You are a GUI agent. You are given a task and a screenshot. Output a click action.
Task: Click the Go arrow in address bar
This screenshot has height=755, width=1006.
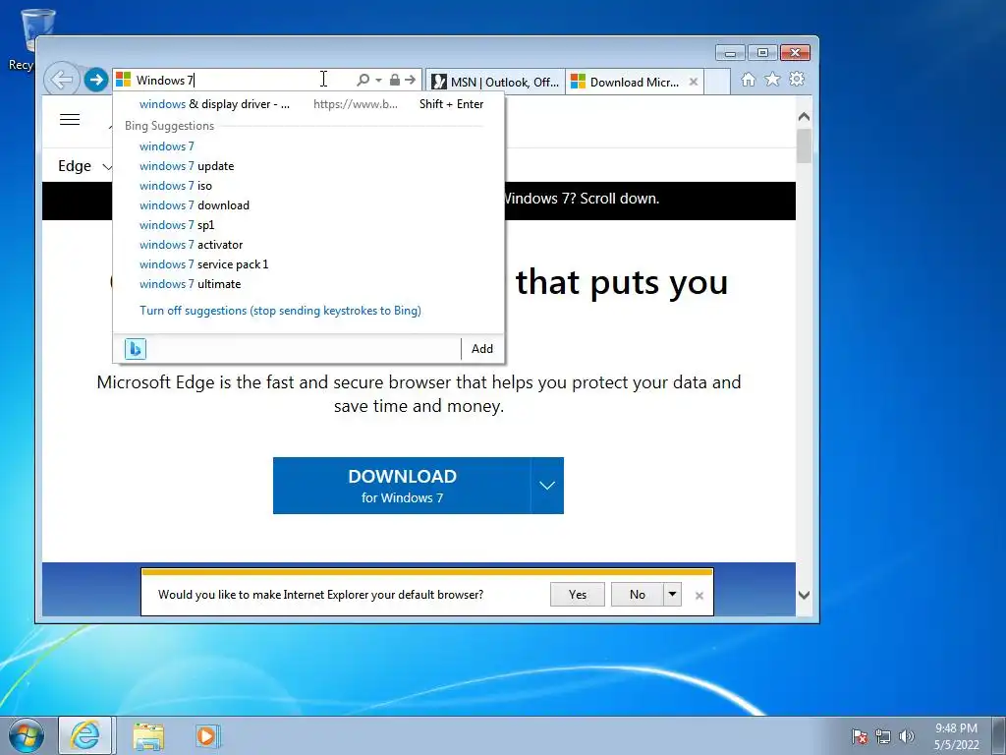click(411, 80)
